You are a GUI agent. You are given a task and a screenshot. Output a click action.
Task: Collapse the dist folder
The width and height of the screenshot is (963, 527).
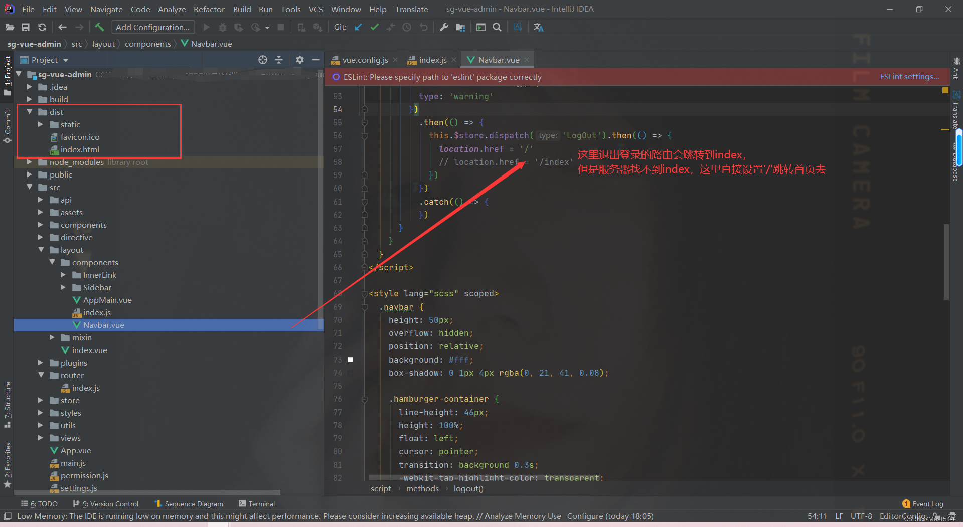pyautogui.click(x=30, y=112)
